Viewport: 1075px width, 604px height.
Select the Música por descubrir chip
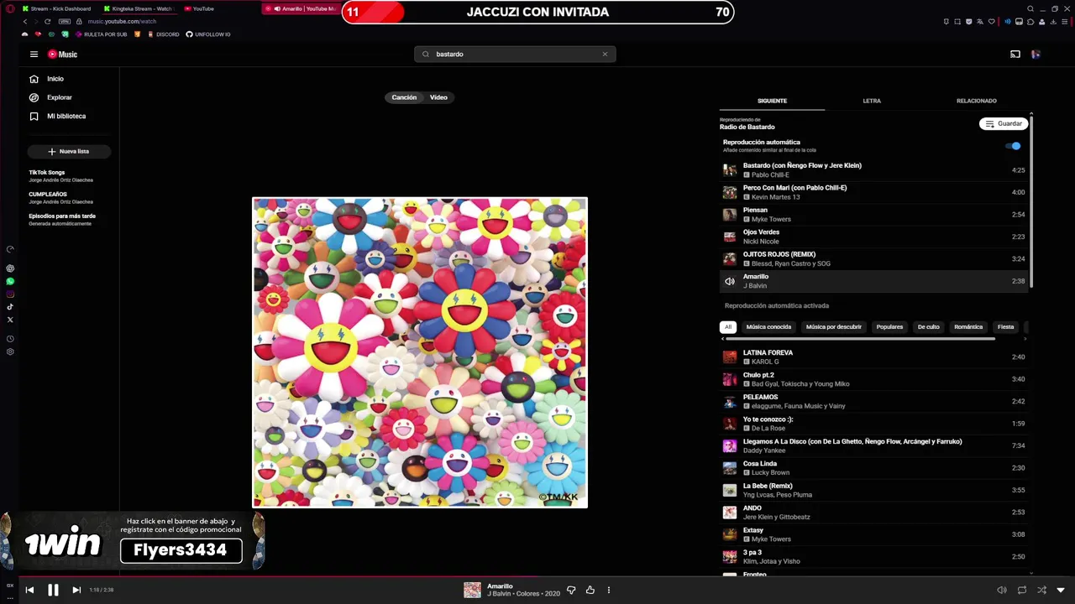click(833, 327)
